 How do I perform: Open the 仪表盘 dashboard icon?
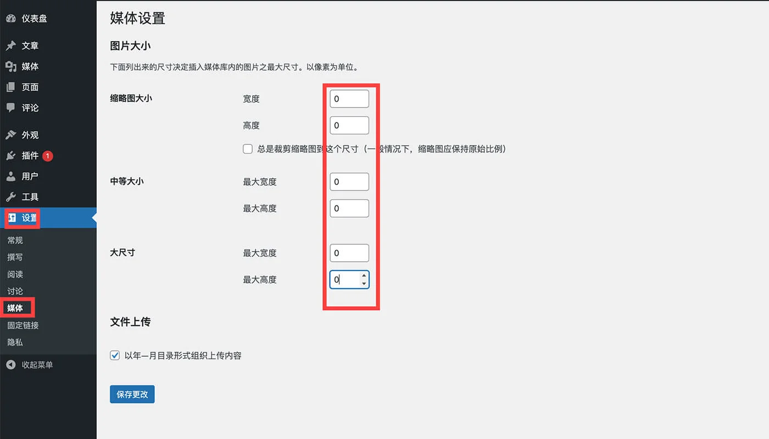tap(12, 18)
